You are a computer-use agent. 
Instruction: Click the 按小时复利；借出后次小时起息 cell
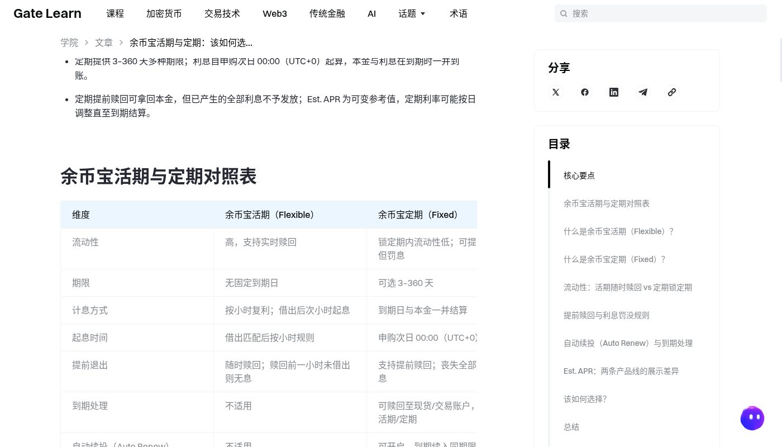288,310
